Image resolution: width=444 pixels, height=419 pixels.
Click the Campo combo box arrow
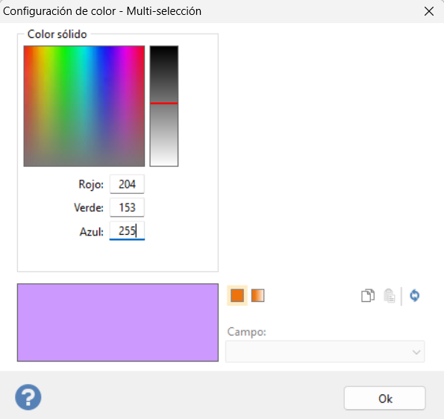[x=416, y=352]
